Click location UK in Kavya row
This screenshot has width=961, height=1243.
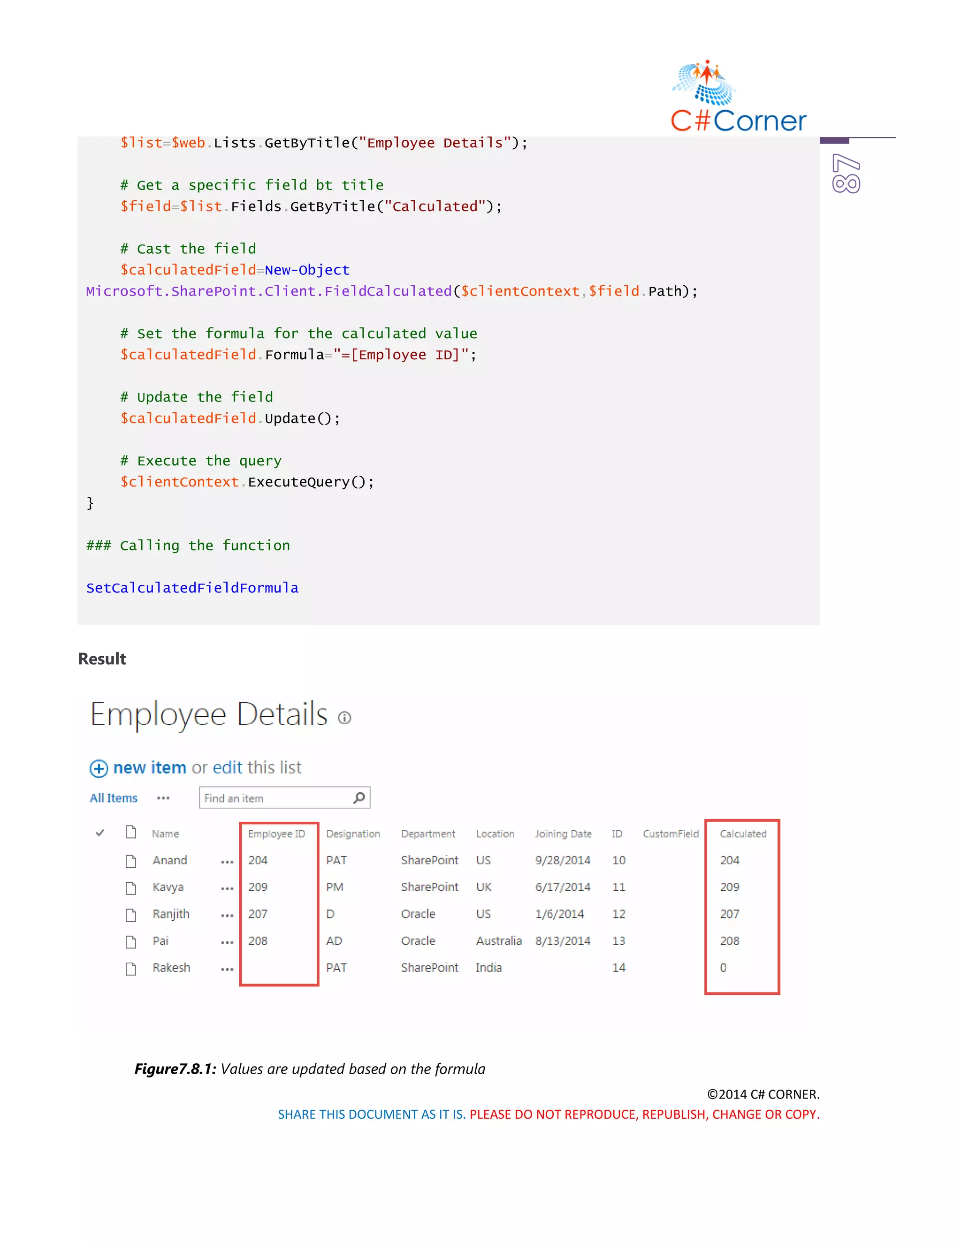tap(484, 887)
